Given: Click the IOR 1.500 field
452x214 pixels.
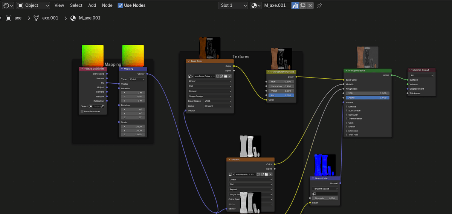Looking at the screenshot, I should pos(368,93).
